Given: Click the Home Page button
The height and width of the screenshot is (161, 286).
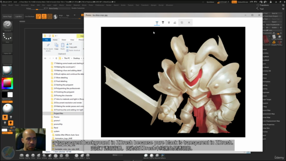Looking at the screenshot, I should 7,17.
